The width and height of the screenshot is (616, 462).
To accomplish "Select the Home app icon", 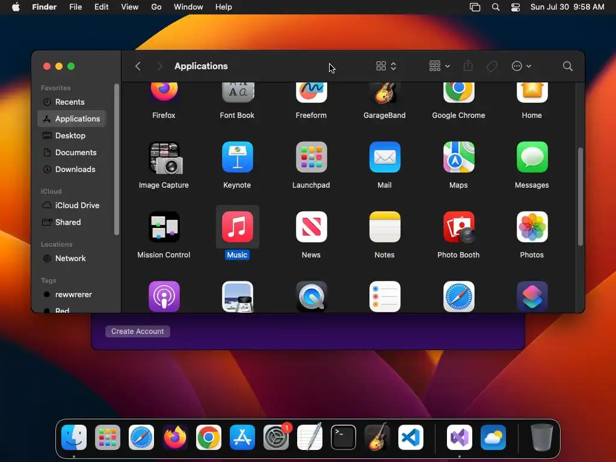I will click(532, 92).
